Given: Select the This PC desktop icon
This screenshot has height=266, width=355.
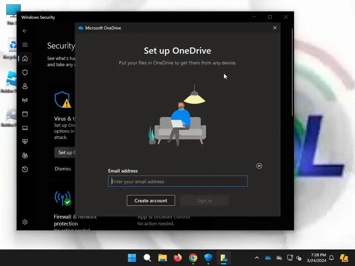Looking at the screenshot, I should 11,14.
